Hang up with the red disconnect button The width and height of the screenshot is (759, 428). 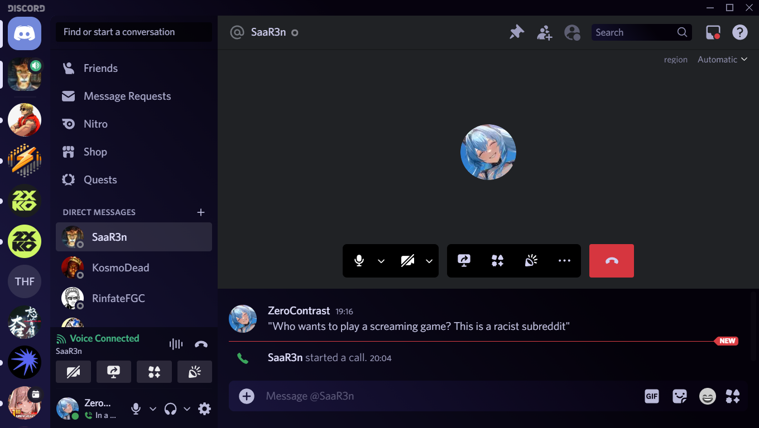[612, 261]
